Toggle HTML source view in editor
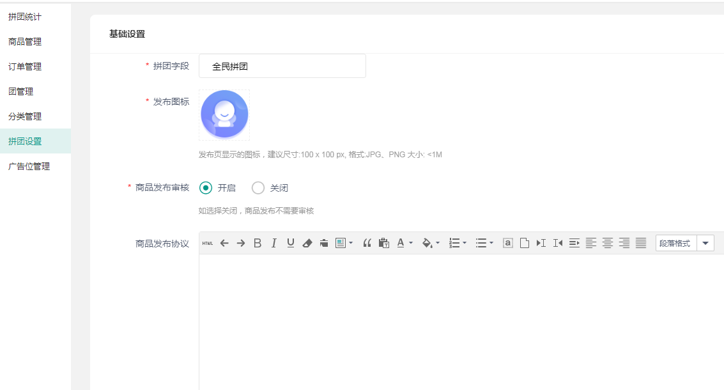 click(207, 243)
